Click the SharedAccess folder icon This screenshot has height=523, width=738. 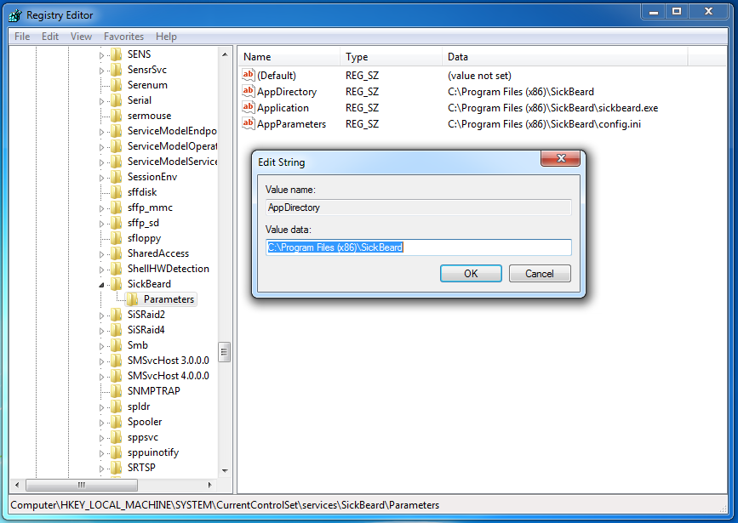(x=117, y=253)
